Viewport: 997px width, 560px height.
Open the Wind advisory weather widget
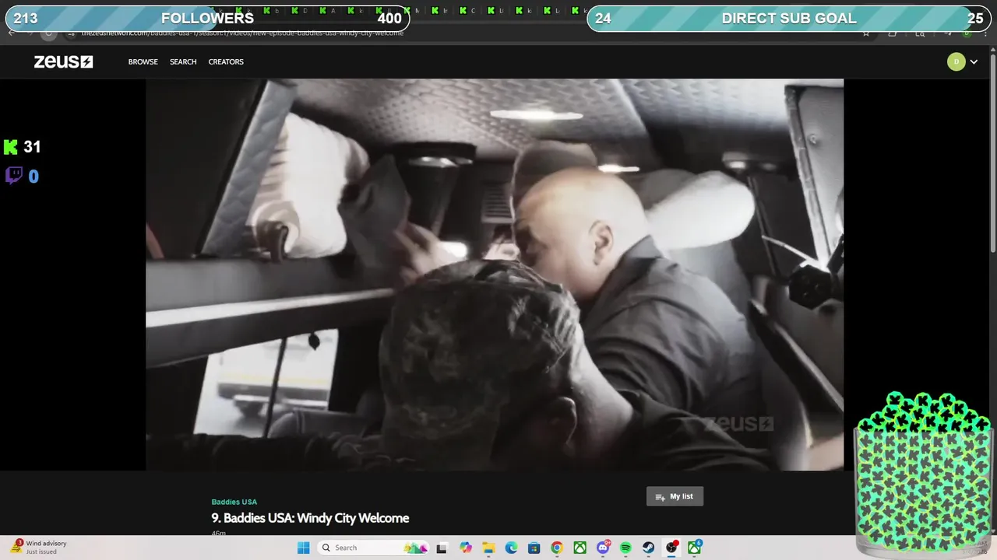(x=39, y=548)
